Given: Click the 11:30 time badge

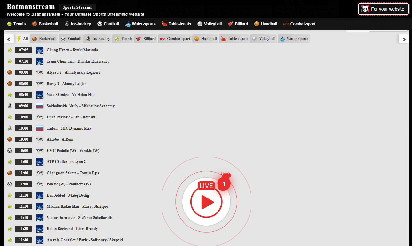Looking at the screenshot, I should (x=23, y=229).
